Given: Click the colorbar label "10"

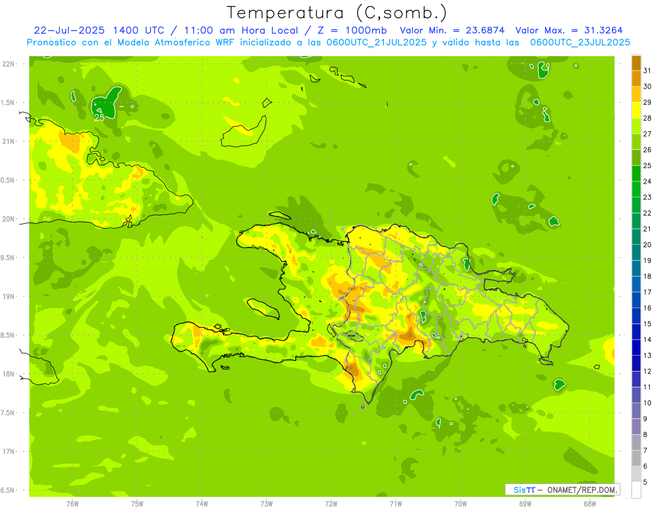Looking at the screenshot, I should [648, 403].
